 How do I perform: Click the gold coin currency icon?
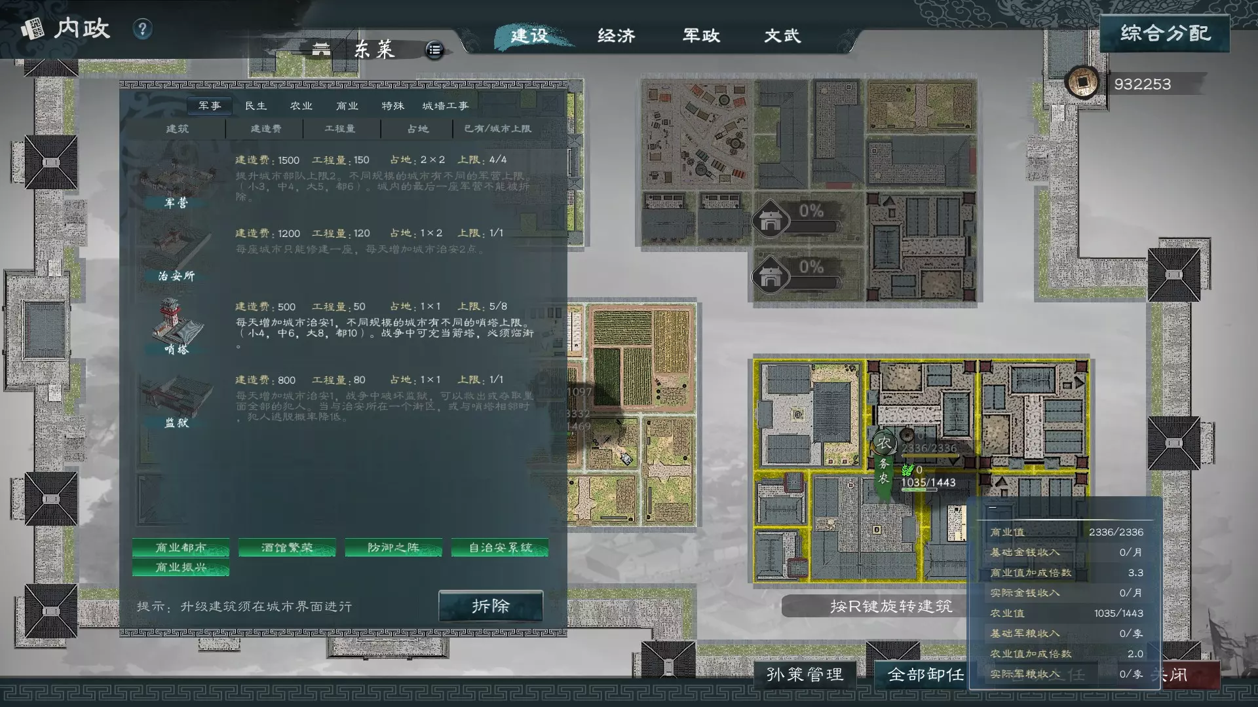[x=1082, y=82]
